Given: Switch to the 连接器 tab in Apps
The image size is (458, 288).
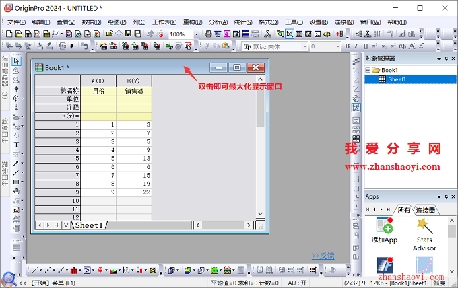Looking at the screenshot, I should [425, 210].
